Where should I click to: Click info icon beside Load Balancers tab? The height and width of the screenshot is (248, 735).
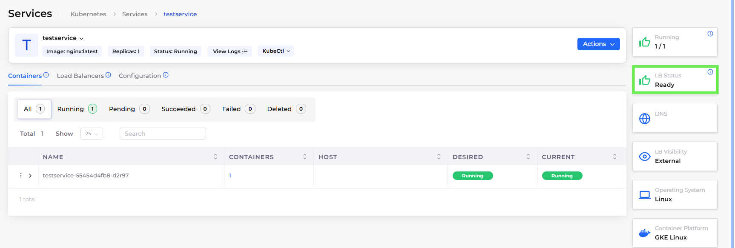click(x=108, y=75)
